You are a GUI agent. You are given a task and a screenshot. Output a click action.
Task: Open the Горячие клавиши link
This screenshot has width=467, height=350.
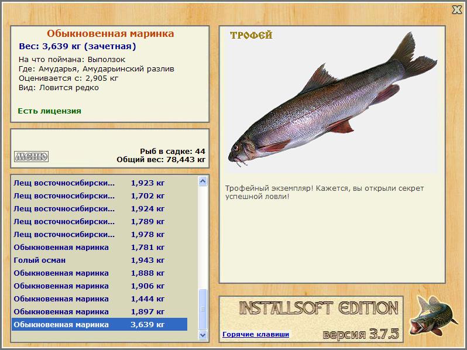[256, 334]
